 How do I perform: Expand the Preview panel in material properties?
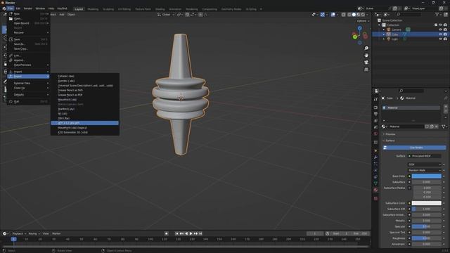(x=390, y=134)
